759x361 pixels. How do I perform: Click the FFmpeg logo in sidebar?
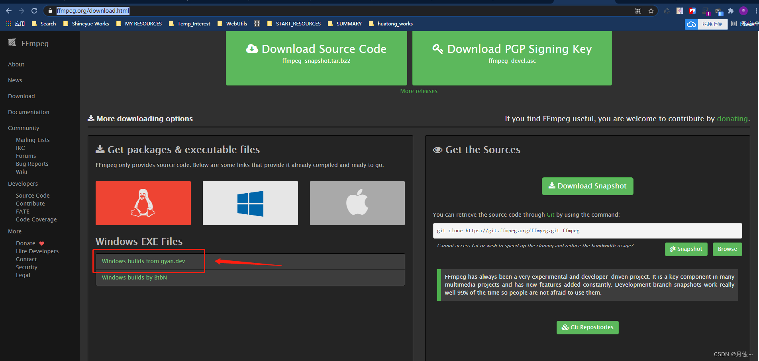pyautogui.click(x=12, y=43)
